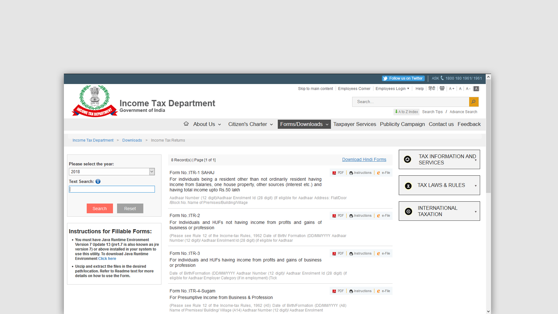Open the Taxpayer Services menu item

(x=354, y=124)
